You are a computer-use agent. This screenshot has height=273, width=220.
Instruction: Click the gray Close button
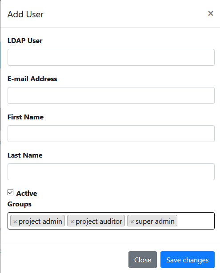point(143,260)
